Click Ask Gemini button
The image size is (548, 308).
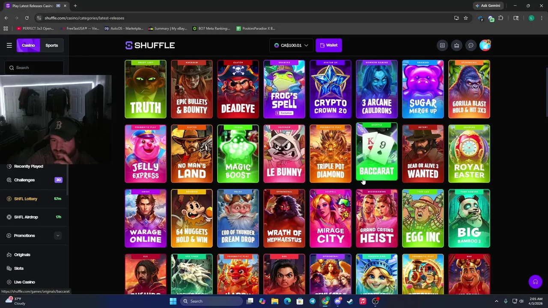(x=488, y=6)
